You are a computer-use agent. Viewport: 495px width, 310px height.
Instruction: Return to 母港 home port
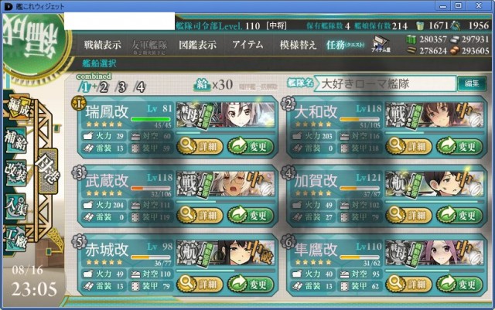tap(48, 171)
